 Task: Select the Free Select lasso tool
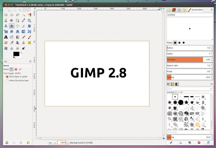point(18,15)
